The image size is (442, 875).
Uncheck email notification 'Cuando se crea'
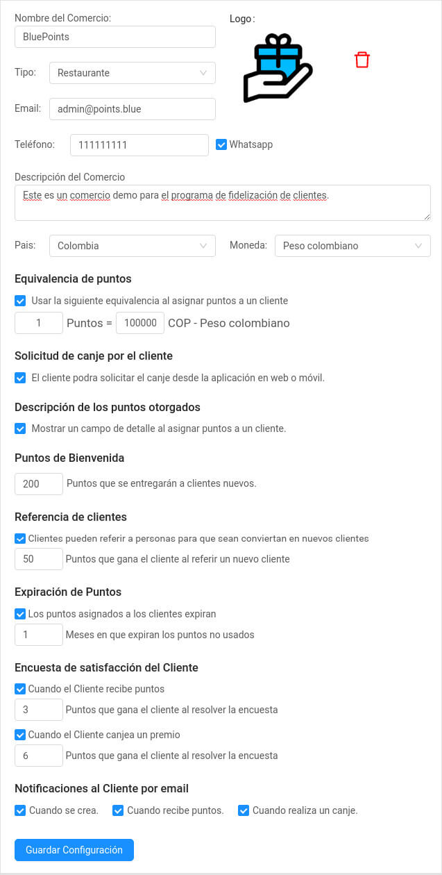tap(20, 810)
